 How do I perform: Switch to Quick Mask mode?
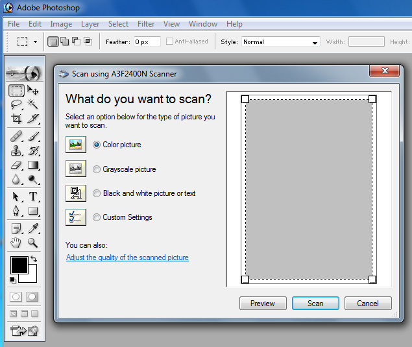tap(32, 297)
